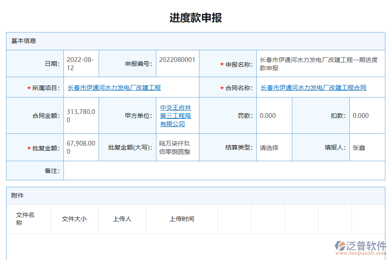The image size is (391, 260).
Task: Open the 长春市伊通河水力发电厂改建工程合同 contract link
Action: (x=312, y=88)
